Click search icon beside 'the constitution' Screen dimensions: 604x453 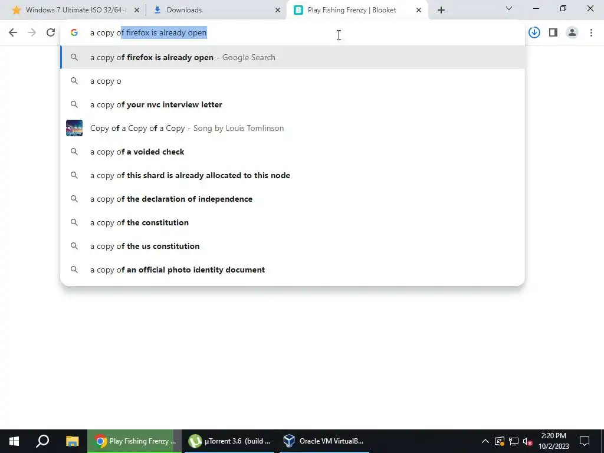(x=74, y=222)
